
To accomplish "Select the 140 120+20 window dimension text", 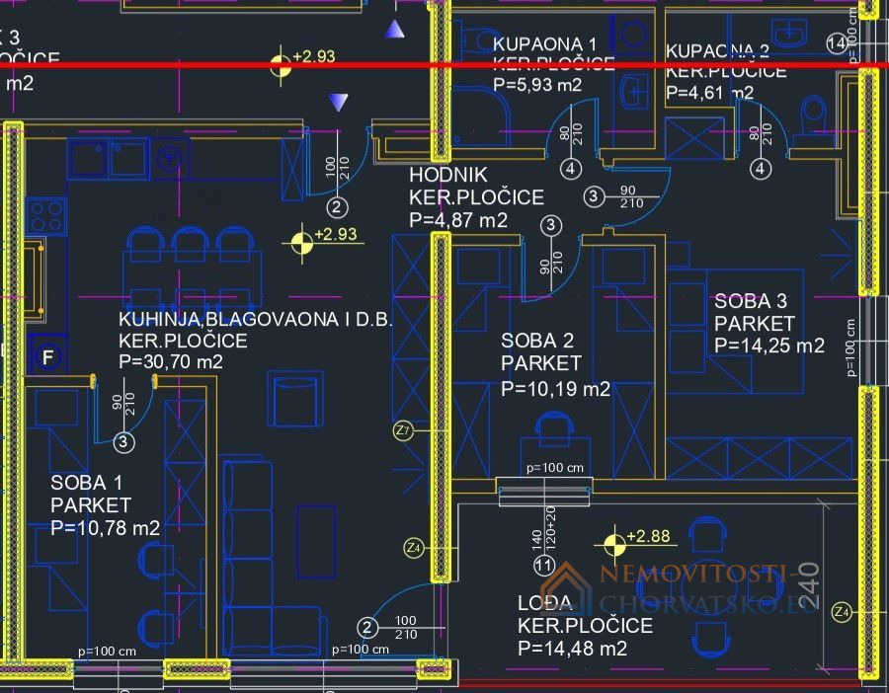I will 543,527.
